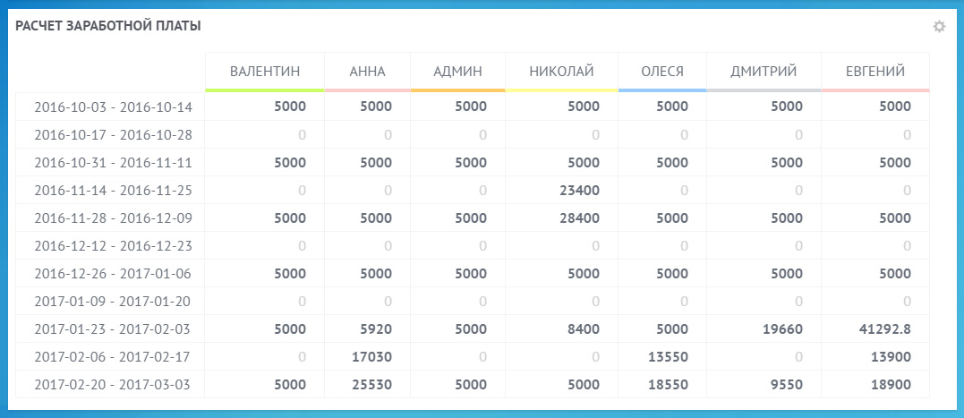Screen dimensions: 964x418
Task: Click the orange color bar under АДМИН
Action: point(458,90)
